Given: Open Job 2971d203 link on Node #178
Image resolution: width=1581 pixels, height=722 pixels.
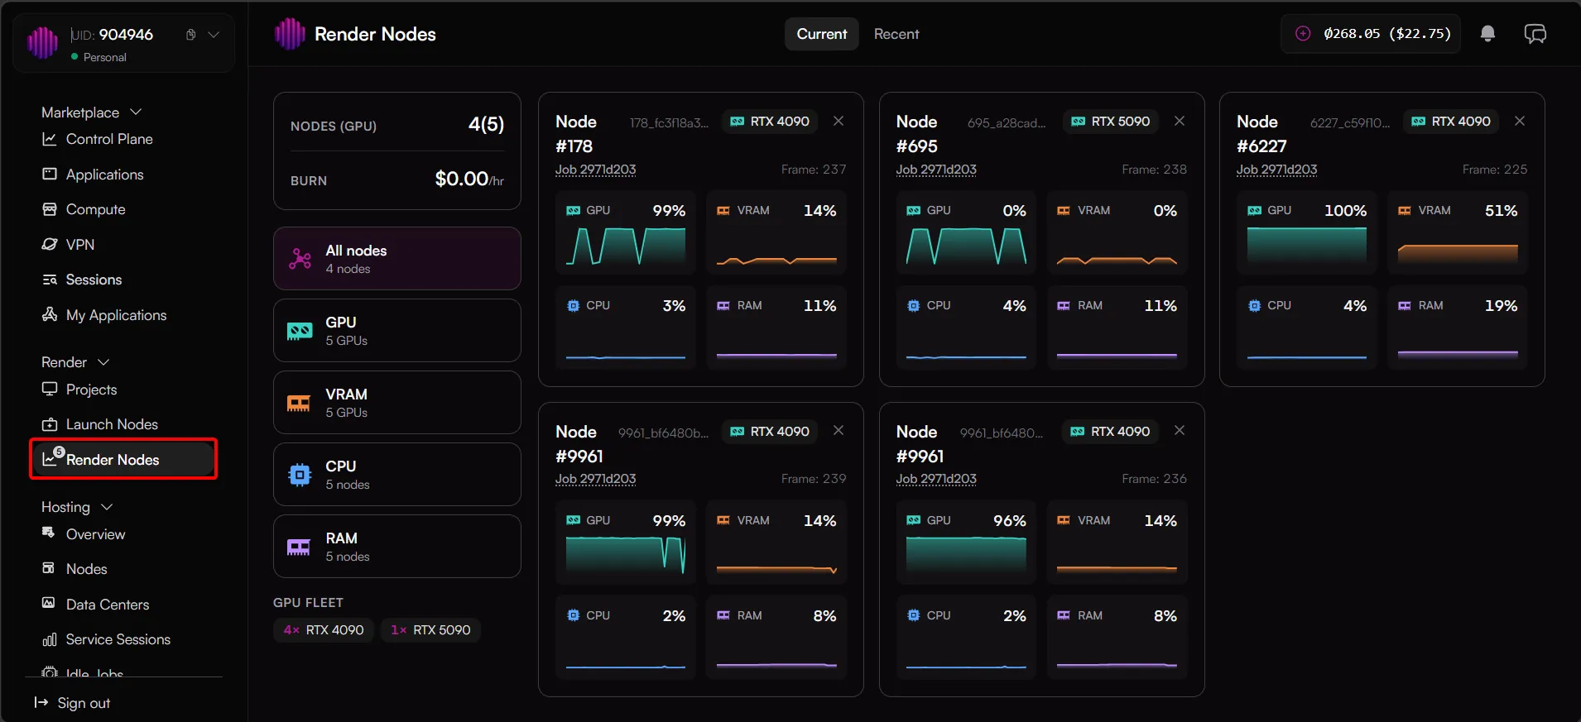Looking at the screenshot, I should point(596,170).
